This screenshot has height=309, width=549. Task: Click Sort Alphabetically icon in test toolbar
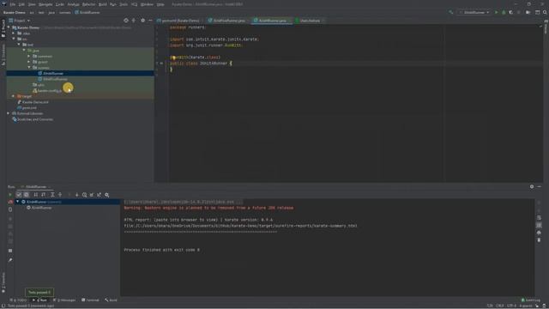[x=36, y=195]
